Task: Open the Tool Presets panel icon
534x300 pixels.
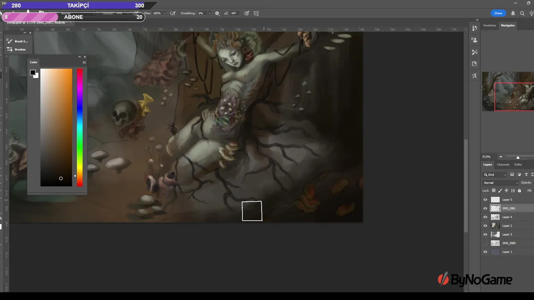Action: point(474,52)
